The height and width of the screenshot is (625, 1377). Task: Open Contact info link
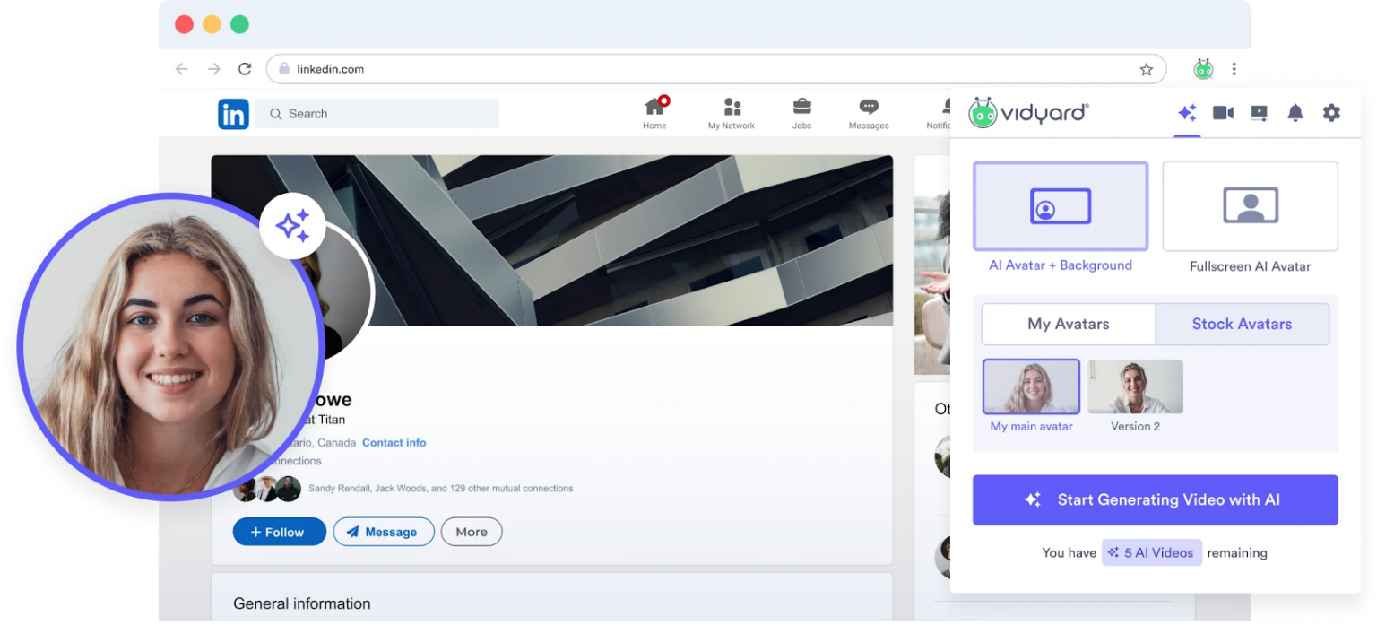pos(394,442)
